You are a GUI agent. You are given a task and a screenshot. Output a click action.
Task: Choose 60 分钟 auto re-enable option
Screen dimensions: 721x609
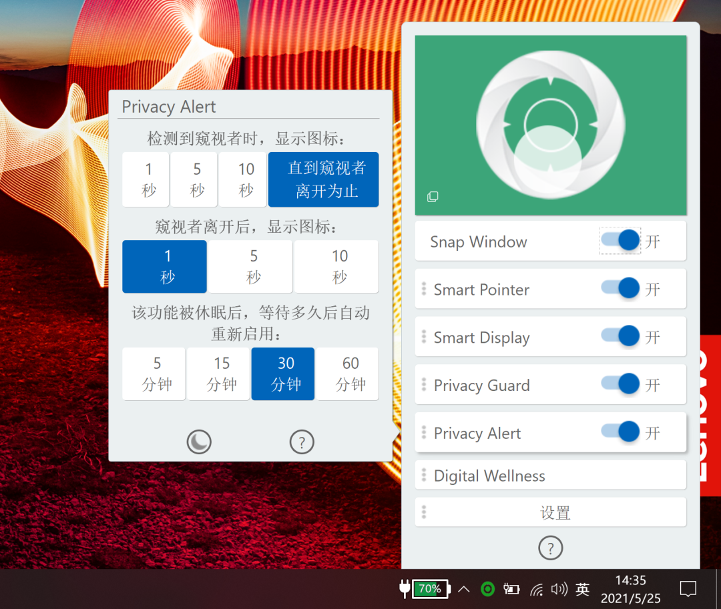pos(350,374)
